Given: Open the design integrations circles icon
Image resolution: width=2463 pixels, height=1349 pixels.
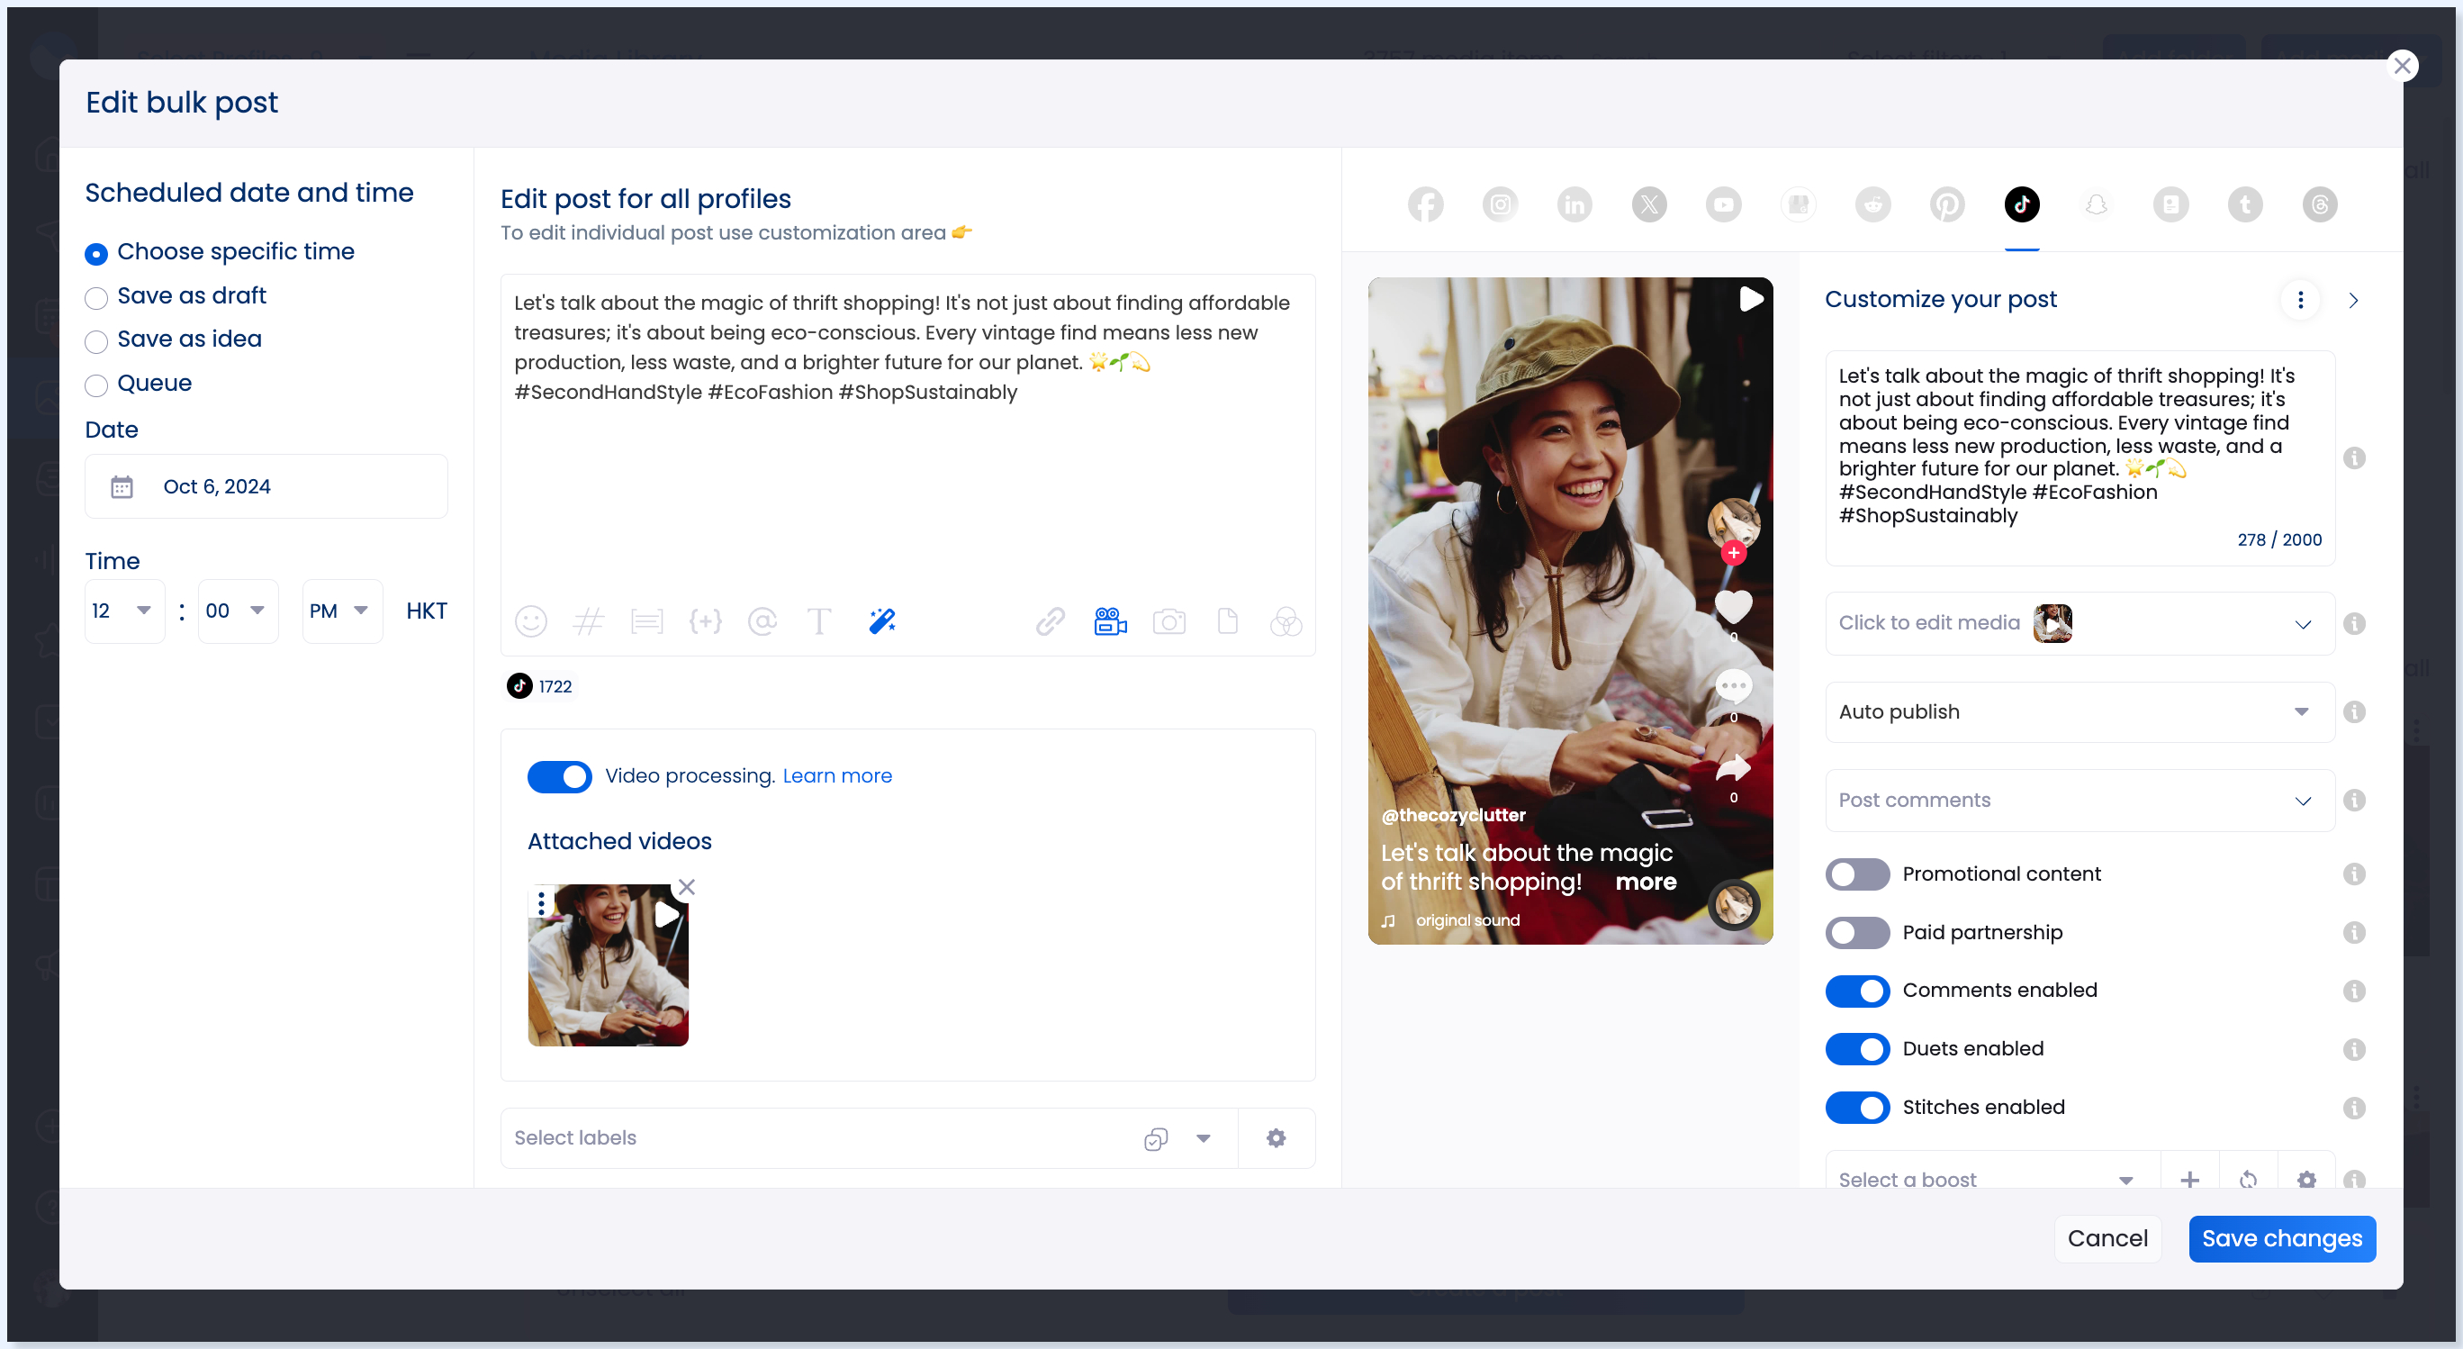Looking at the screenshot, I should coord(1286,622).
